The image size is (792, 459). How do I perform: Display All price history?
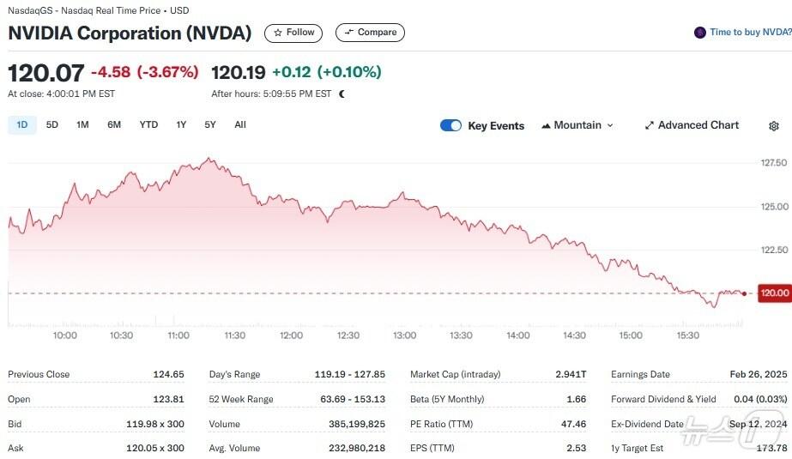point(240,124)
